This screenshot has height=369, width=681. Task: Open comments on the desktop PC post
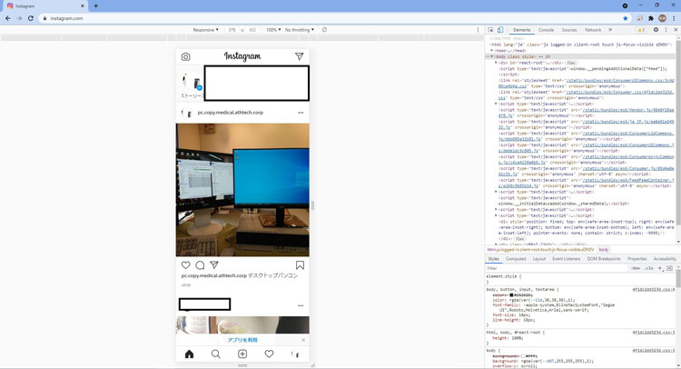(200, 265)
